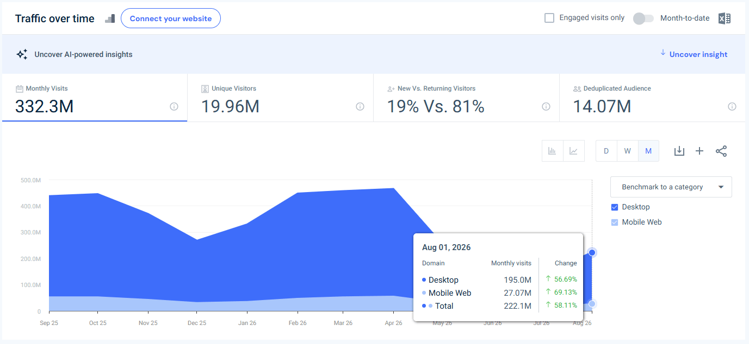
Task: Click the 19.96M unique visitors value
Action: coord(230,106)
